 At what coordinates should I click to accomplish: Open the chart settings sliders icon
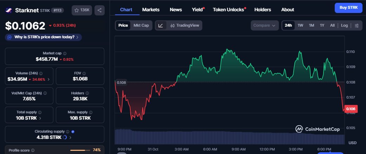(x=357, y=25)
